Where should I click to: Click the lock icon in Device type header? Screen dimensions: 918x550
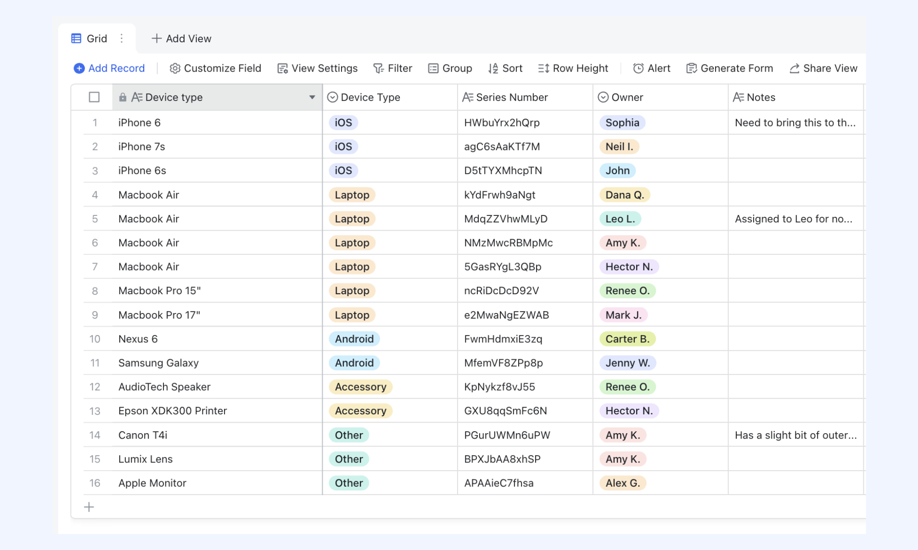click(123, 97)
